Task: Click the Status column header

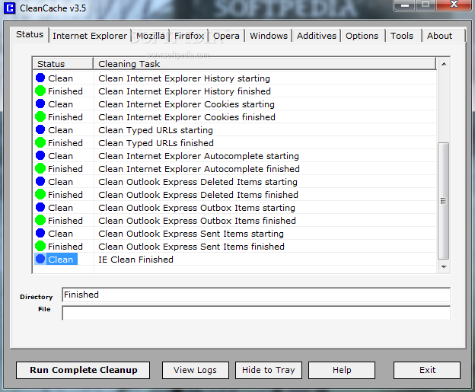Action: pyautogui.click(x=62, y=64)
